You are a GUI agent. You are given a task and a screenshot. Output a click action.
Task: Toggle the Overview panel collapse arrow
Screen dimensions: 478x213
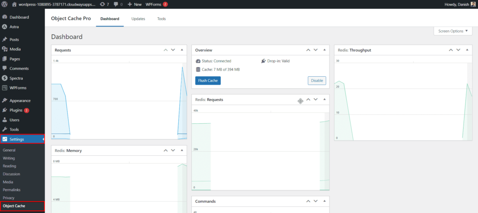(x=324, y=50)
